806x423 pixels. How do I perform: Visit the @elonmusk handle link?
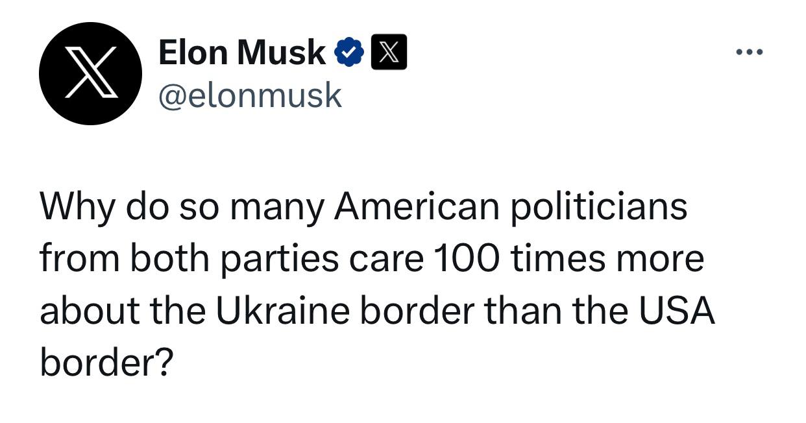click(250, 96)
